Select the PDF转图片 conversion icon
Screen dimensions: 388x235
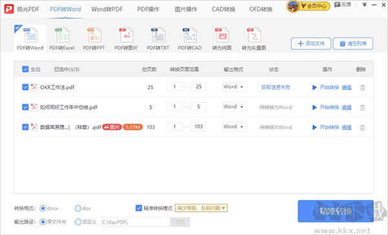tap(126, 36)
